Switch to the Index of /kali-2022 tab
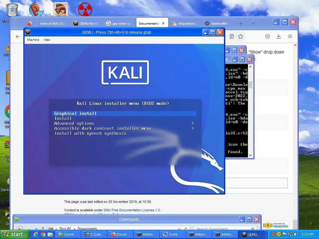The height and width of the screenshot is (239, 319). (53, 24)
